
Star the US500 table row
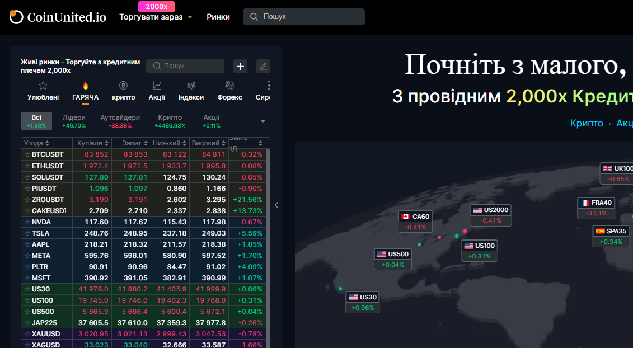point(27,312)
